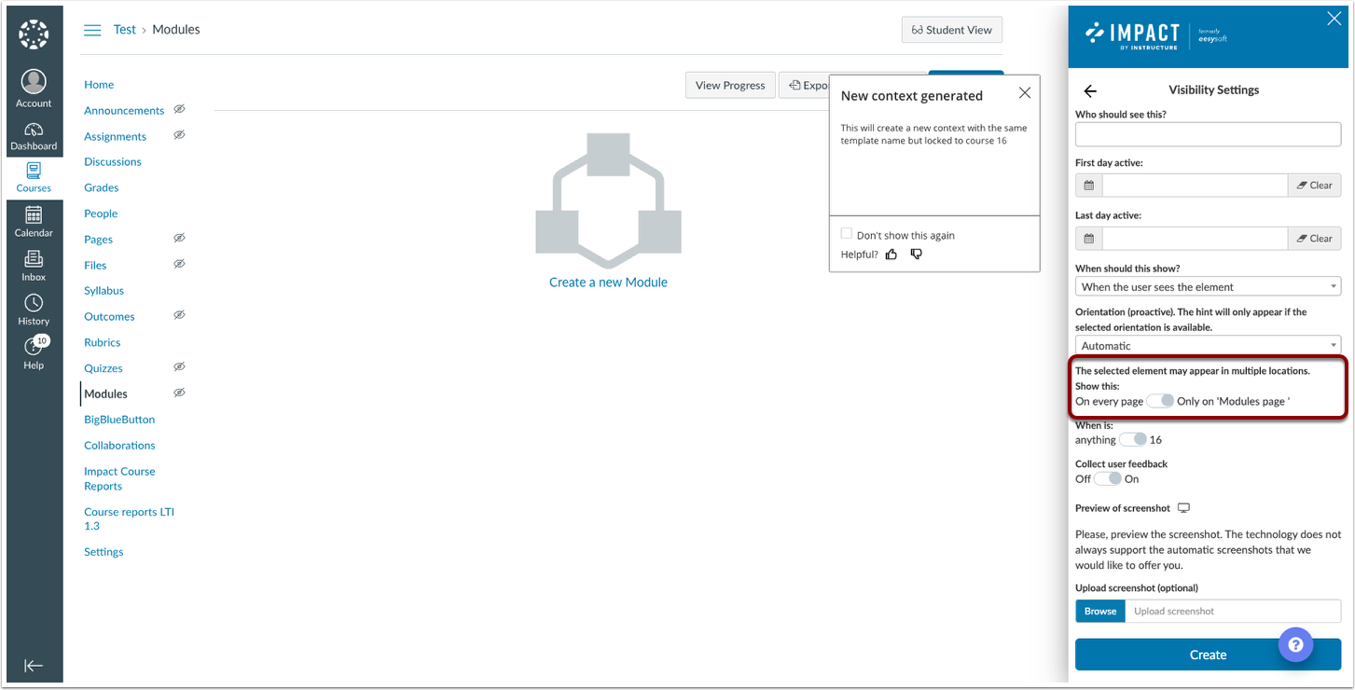Switch to the Syllabus course menu item
The height and width of the screenshot is (690, 1355).
pyautogui.click(x=103, y=290)
